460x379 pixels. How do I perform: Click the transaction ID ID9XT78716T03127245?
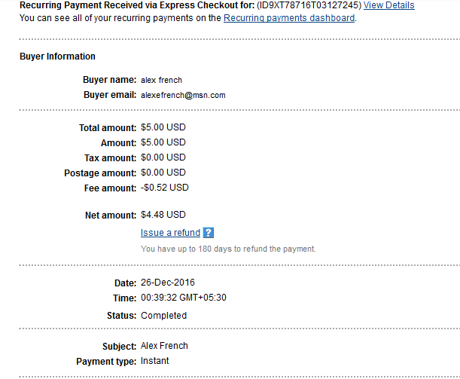[x=309, y=5]
